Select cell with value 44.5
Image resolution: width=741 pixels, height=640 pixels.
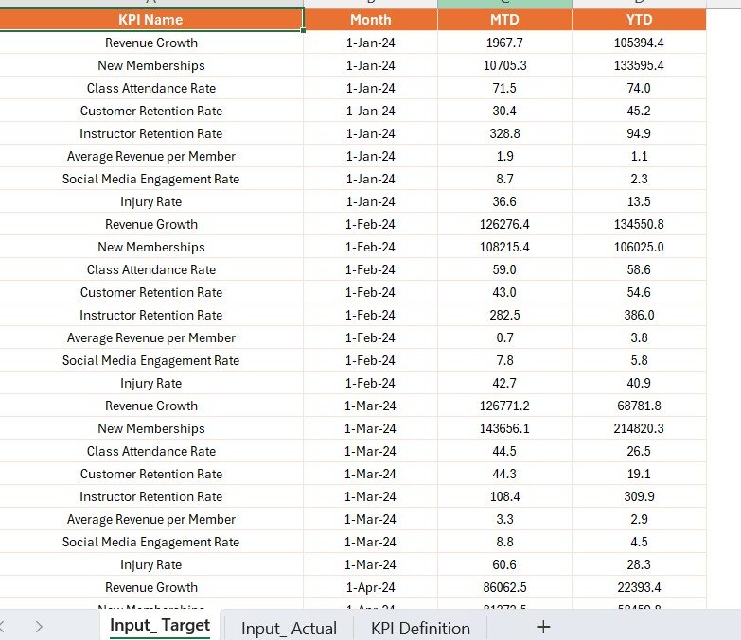(x=504, y=450)
